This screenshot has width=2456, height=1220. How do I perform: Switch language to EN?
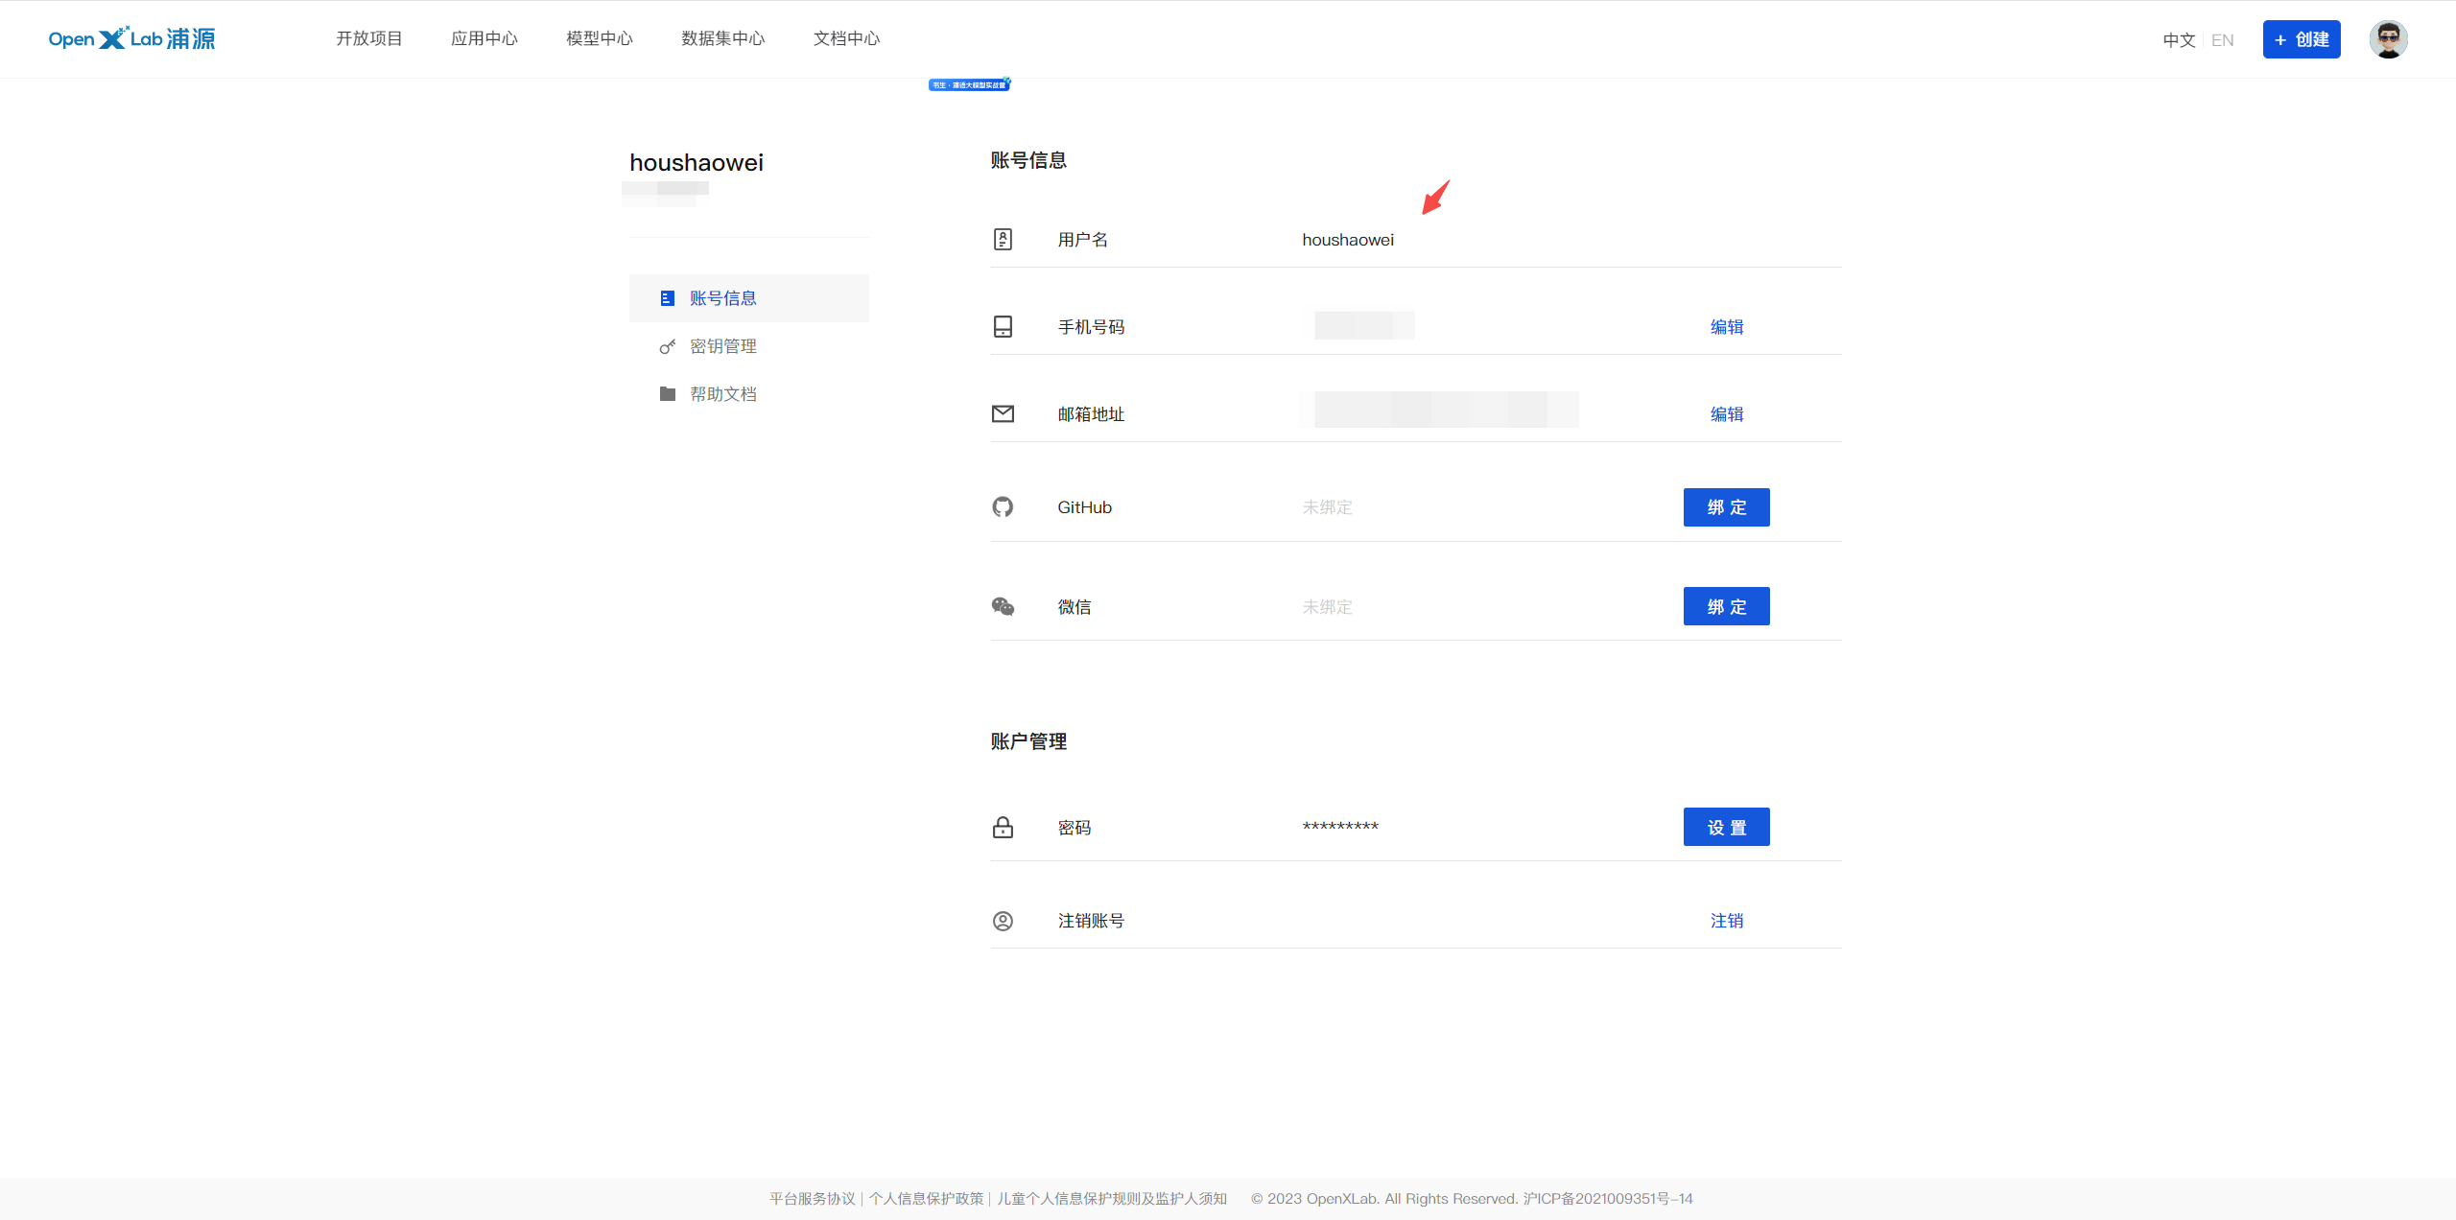(2222, 40)
